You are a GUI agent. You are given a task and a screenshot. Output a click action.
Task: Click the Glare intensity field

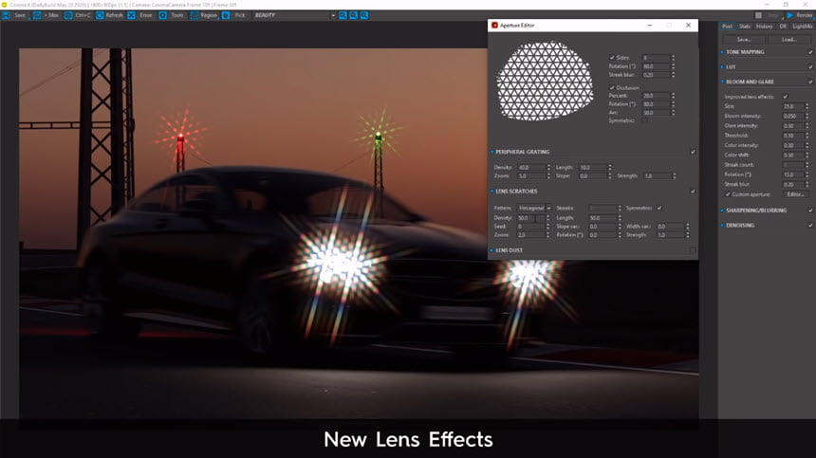click(x=793, y=126)
